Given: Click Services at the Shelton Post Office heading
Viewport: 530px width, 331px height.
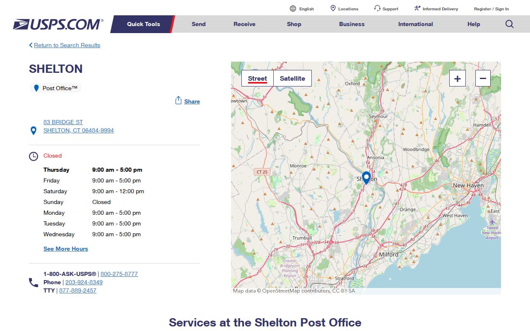Looking at the screenshot, I should click(265, 322).
